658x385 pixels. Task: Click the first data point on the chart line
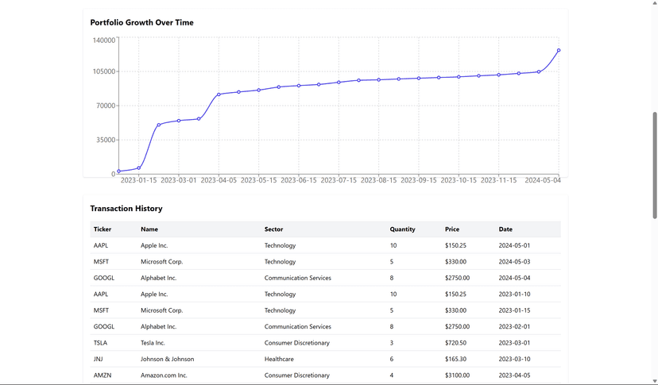point(118,171)
